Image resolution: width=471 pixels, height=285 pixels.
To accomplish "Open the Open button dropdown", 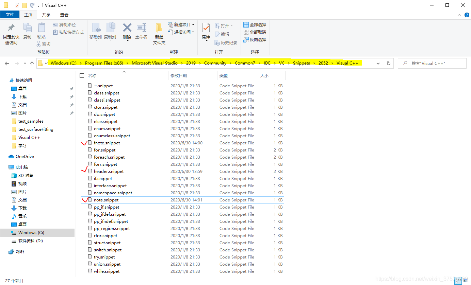I will tap(232, 26).
